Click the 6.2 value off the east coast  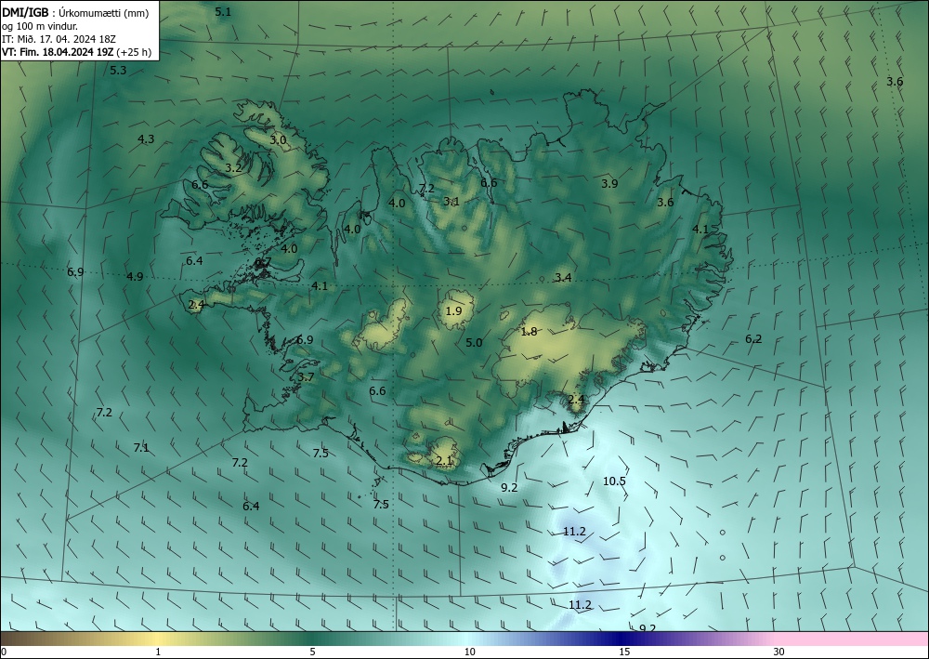[x=753, y=339]
